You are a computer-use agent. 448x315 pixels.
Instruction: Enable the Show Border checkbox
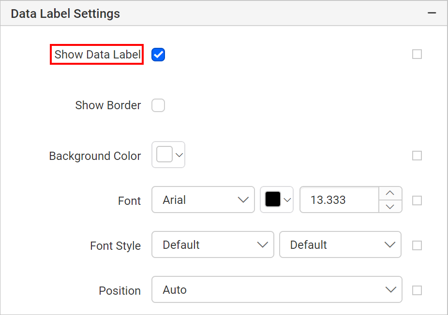[158, 105]
